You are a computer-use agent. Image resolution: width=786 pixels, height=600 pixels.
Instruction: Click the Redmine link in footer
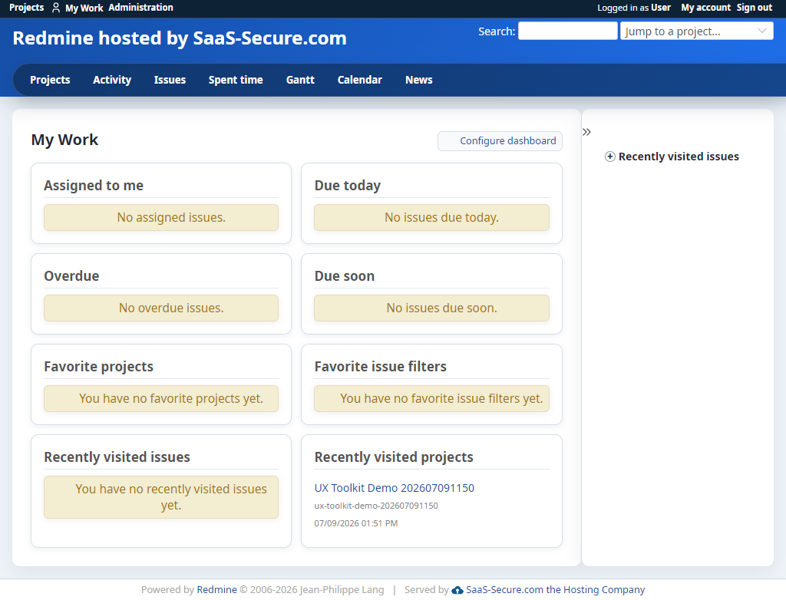click(216, 590)
